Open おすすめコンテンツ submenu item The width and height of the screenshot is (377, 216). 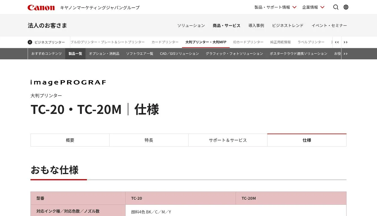click(47, 54)
